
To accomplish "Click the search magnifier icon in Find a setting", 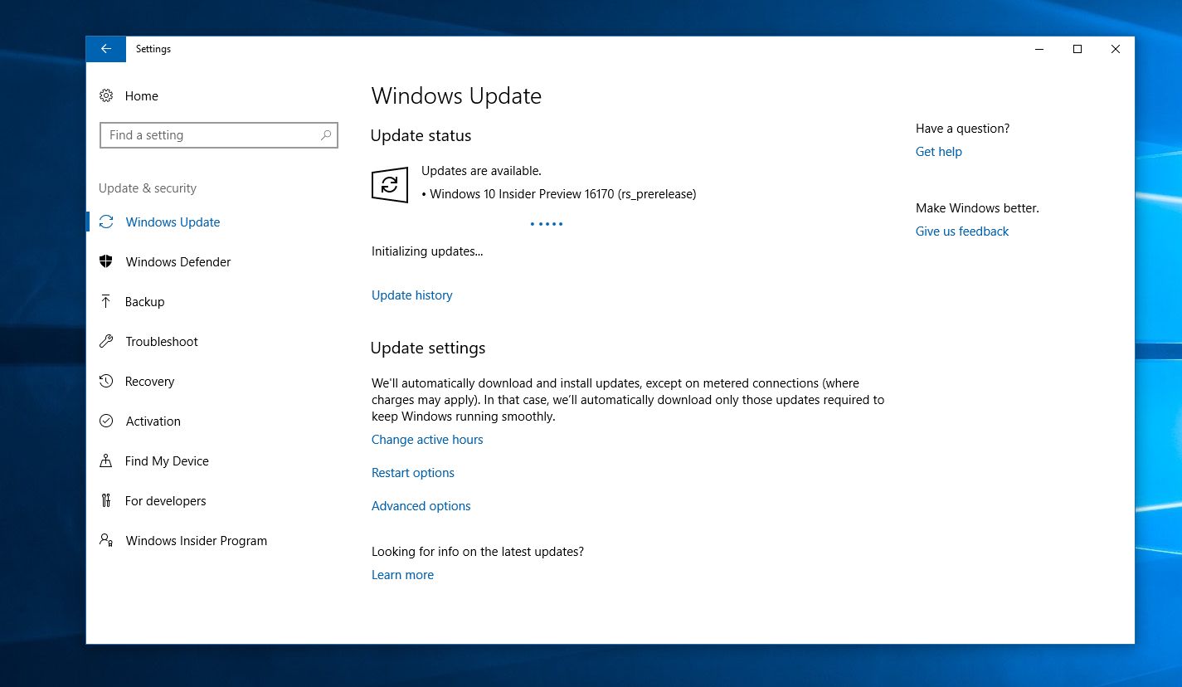I will [x=326, y=135].
